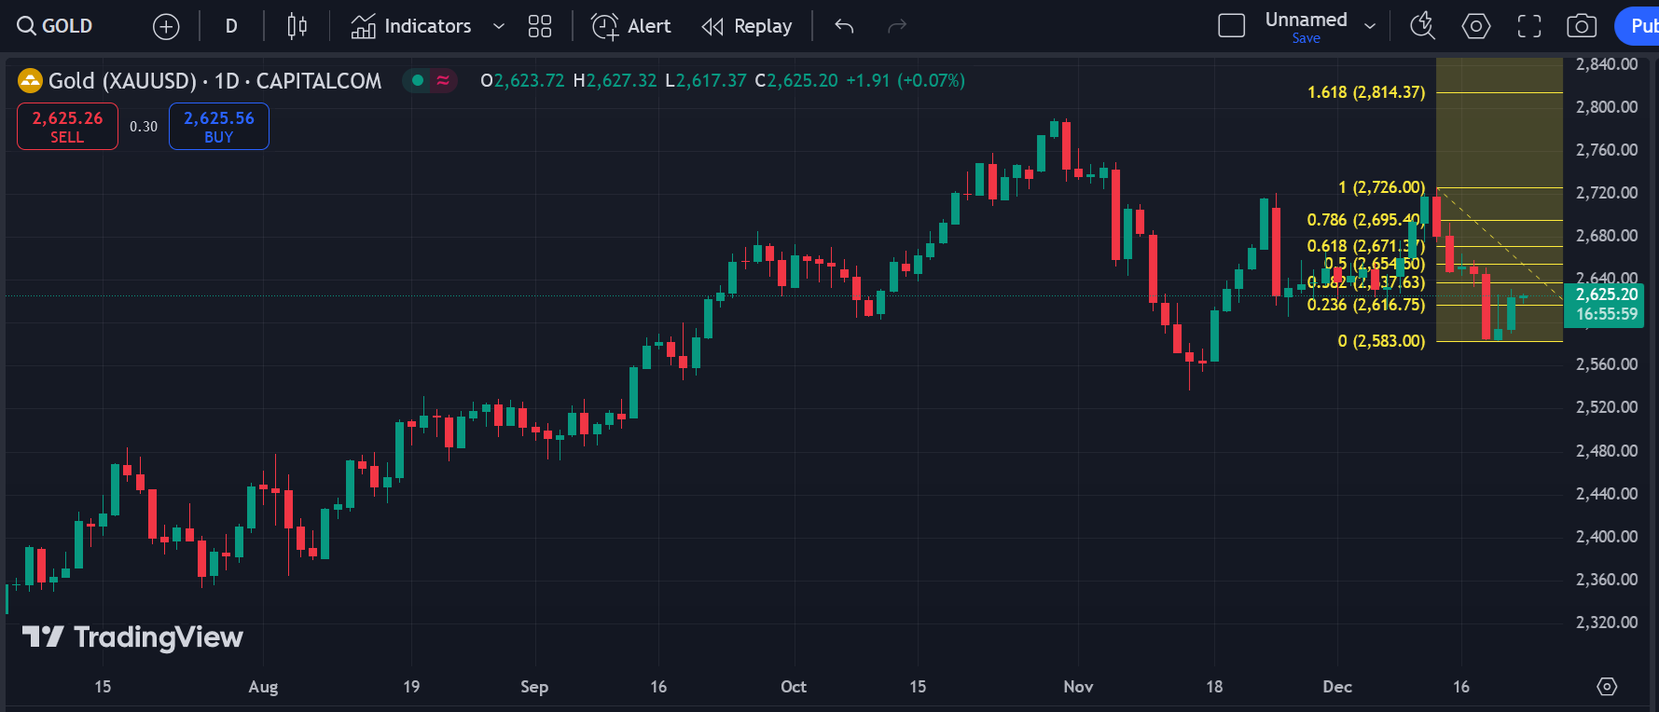The width and height of the screenshot is (1659, 712).
Task: Toggle the pink data mode indicator
Action: [443, 81]
